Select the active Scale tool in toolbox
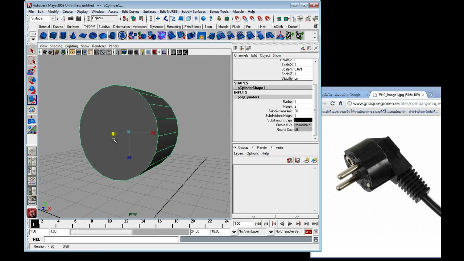 [x=32, y=100]
